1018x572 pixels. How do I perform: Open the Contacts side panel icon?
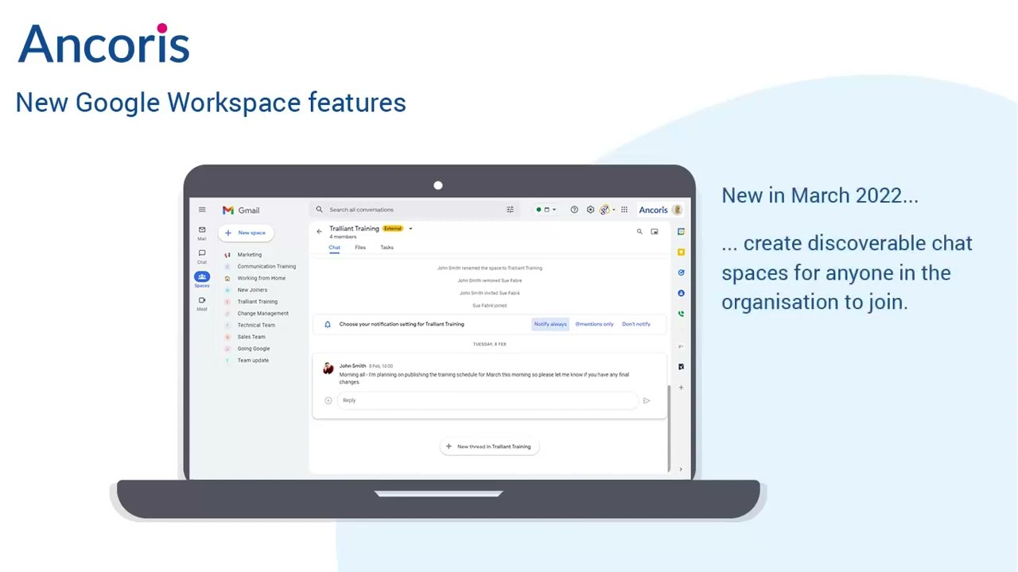(681, 293)
